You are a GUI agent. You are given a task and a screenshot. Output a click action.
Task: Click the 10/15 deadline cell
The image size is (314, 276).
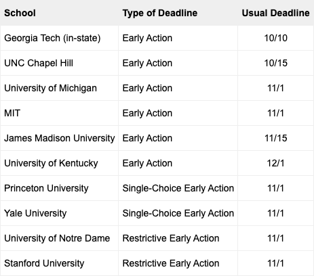pos(275,63)
